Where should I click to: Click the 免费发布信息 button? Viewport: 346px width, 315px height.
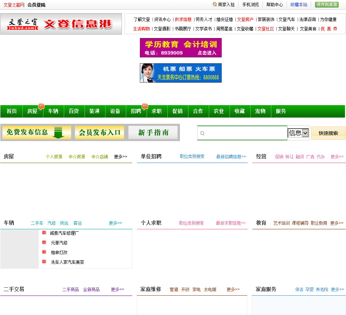tap(37, 132)
